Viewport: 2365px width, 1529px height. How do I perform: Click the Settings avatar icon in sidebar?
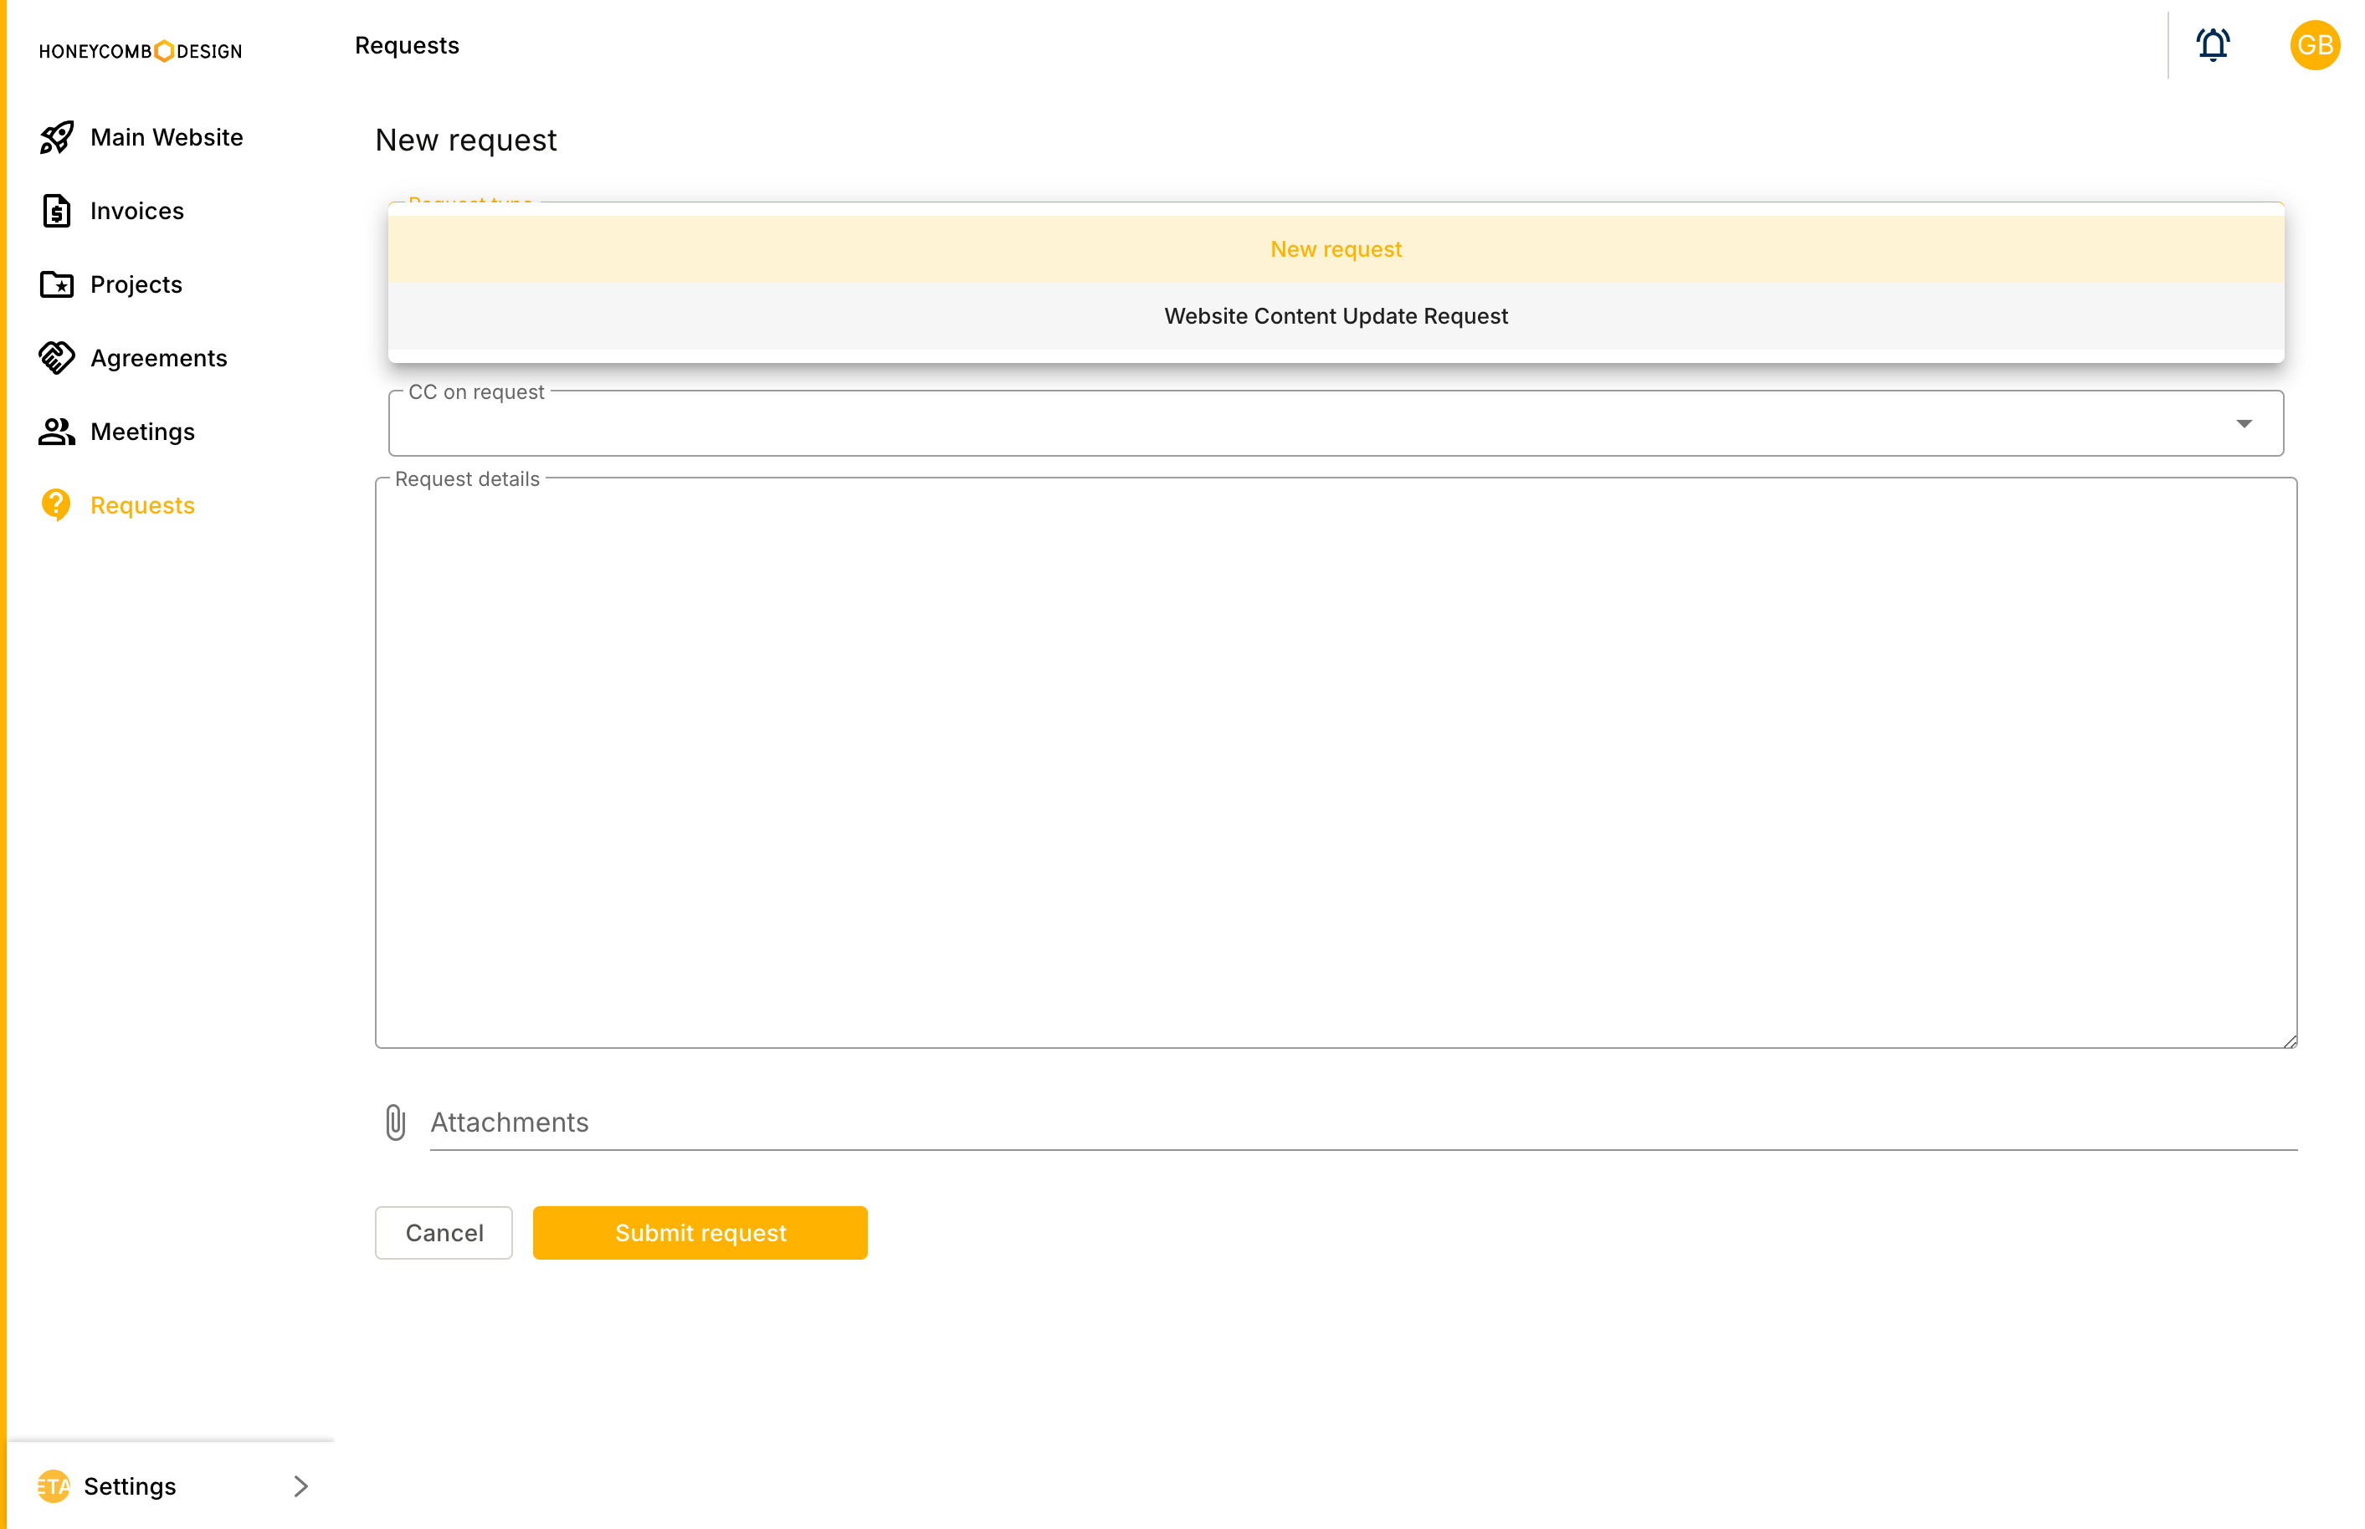(x=54, y=1486)
